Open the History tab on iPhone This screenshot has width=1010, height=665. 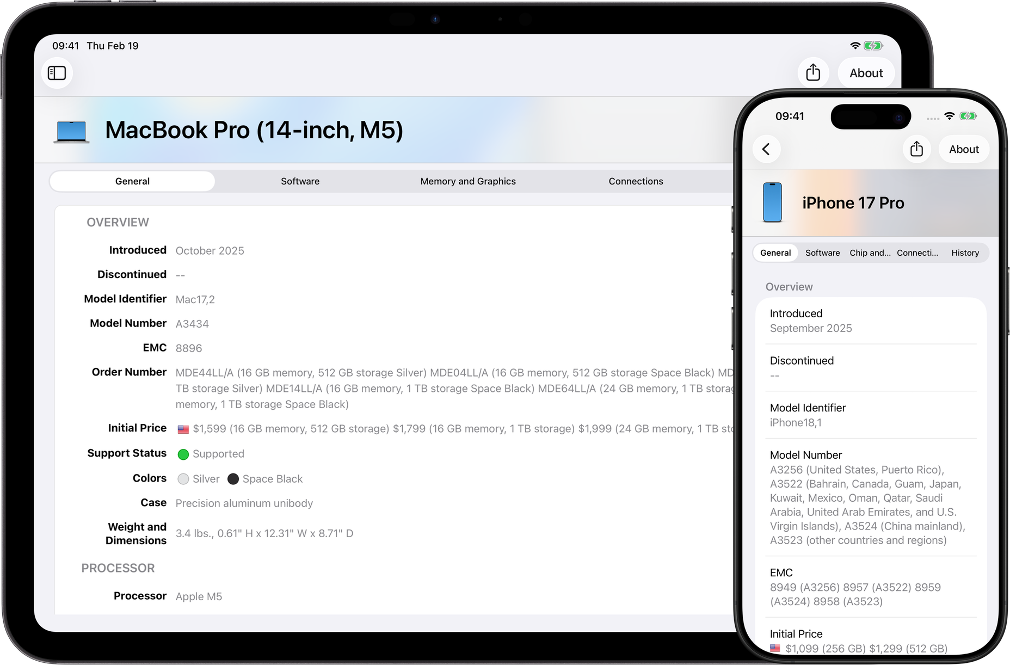point(965,253)
